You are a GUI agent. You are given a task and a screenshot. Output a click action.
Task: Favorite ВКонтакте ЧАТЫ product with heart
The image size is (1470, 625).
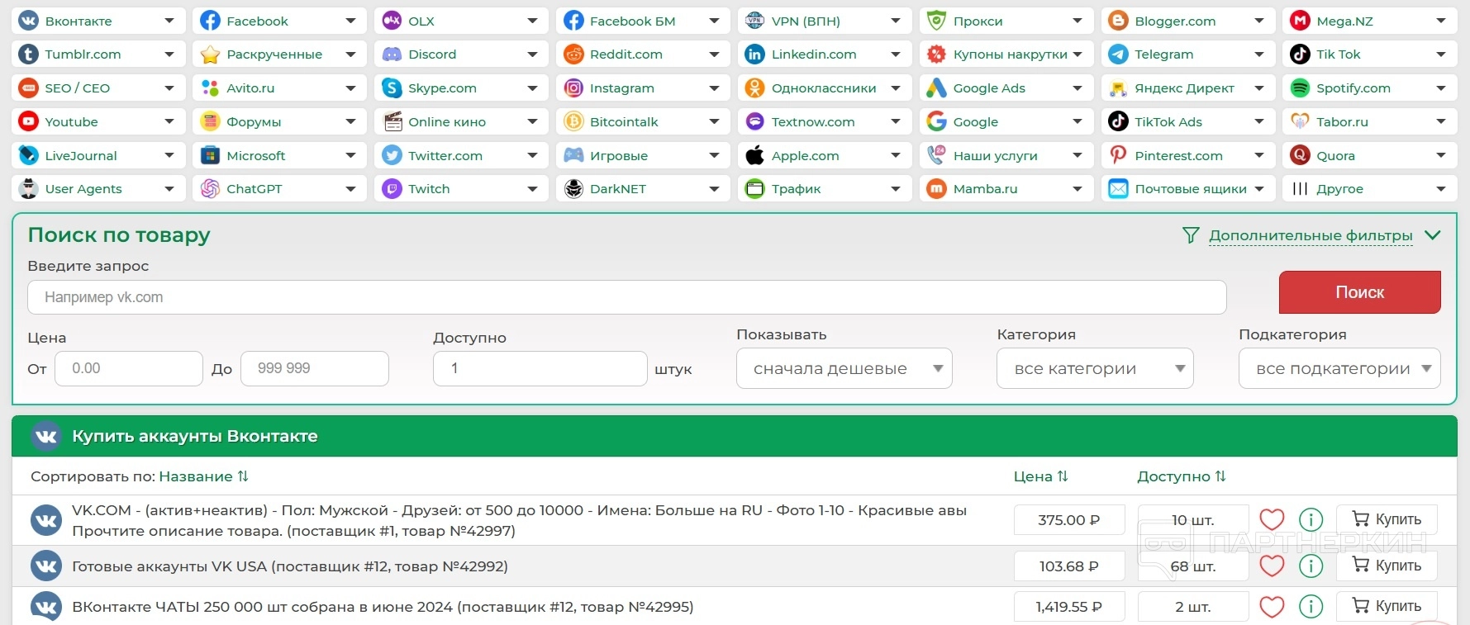(x=1272, y=607)
